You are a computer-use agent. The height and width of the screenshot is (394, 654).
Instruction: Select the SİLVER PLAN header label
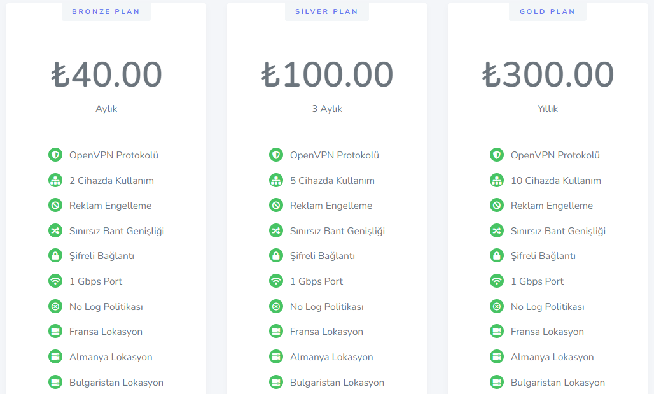coord(326,11)
